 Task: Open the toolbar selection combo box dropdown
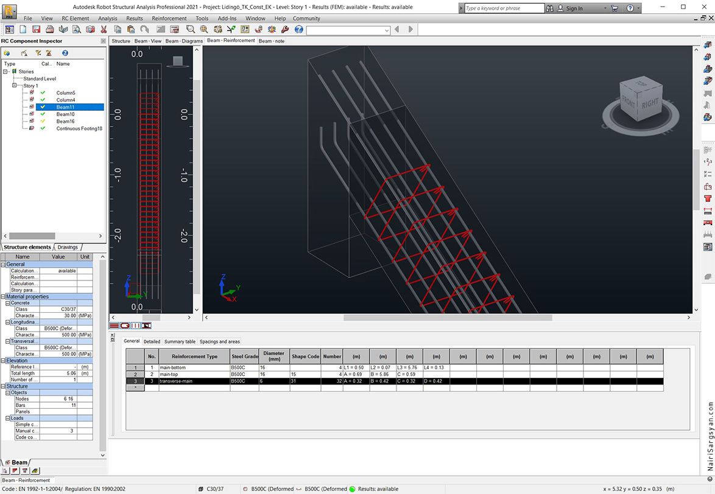coord(387,30)
